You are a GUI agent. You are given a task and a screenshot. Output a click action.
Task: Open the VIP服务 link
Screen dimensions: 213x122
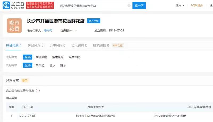point(197,5)
